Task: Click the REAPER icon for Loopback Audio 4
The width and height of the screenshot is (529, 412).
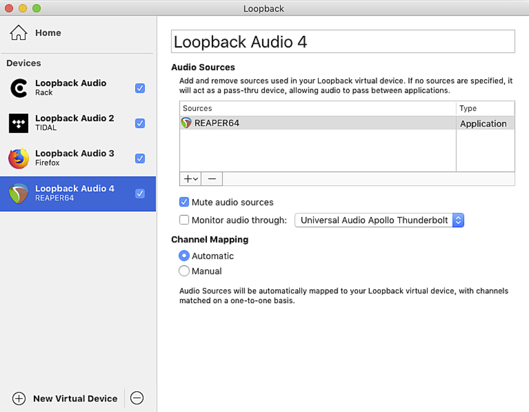Action: [19, 193]
